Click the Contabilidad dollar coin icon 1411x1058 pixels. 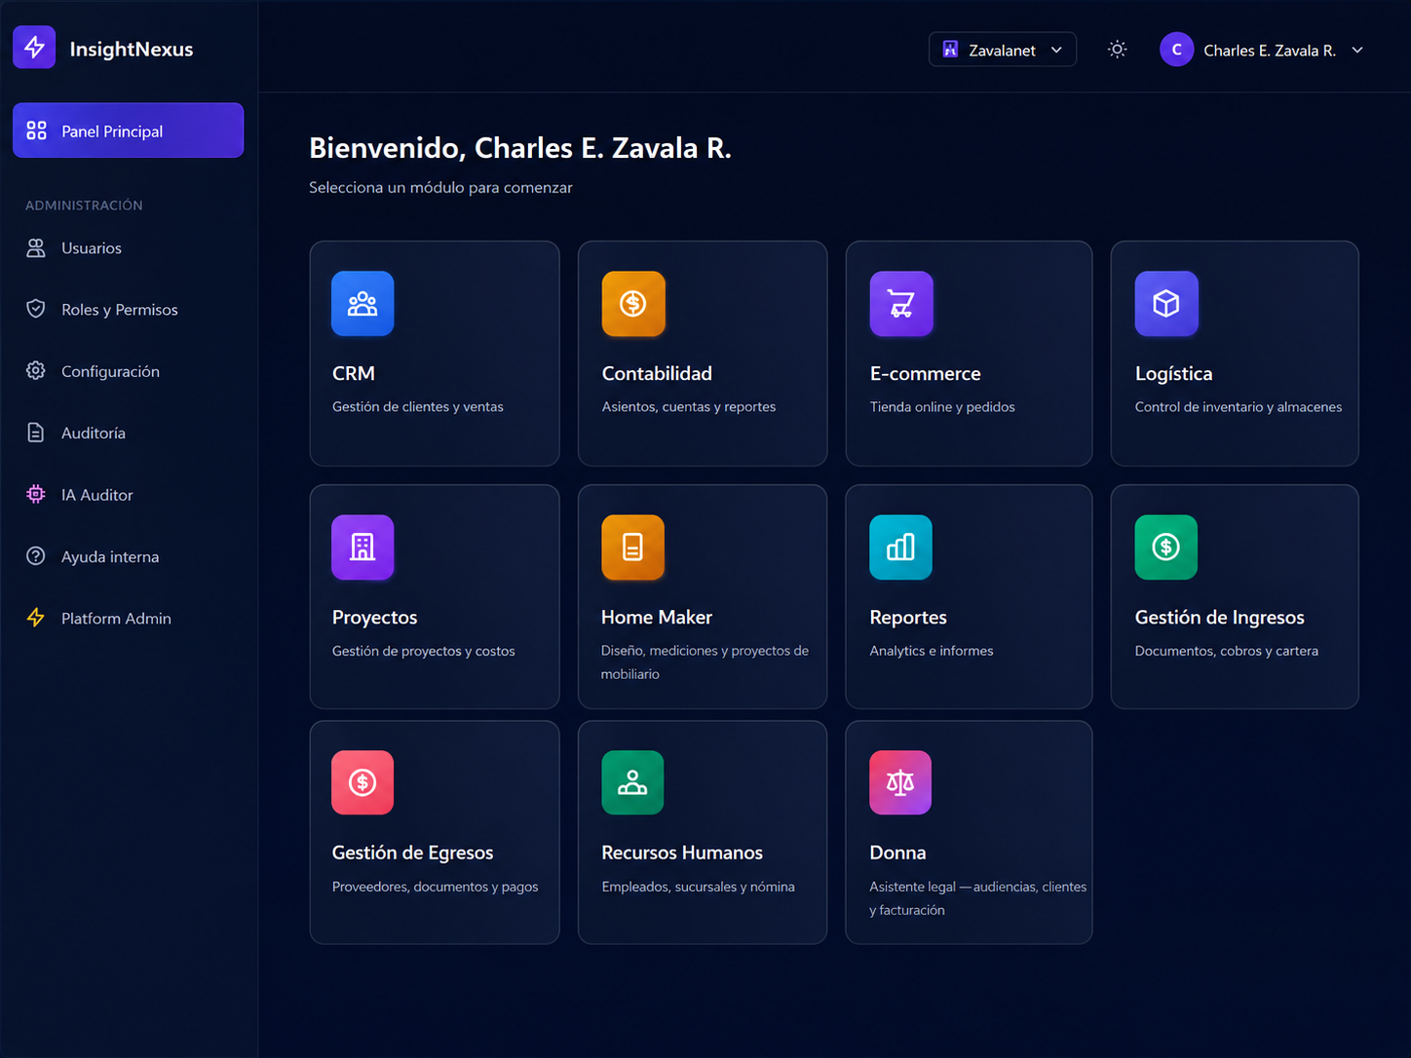pyautogui.click(x=633, y=304)
